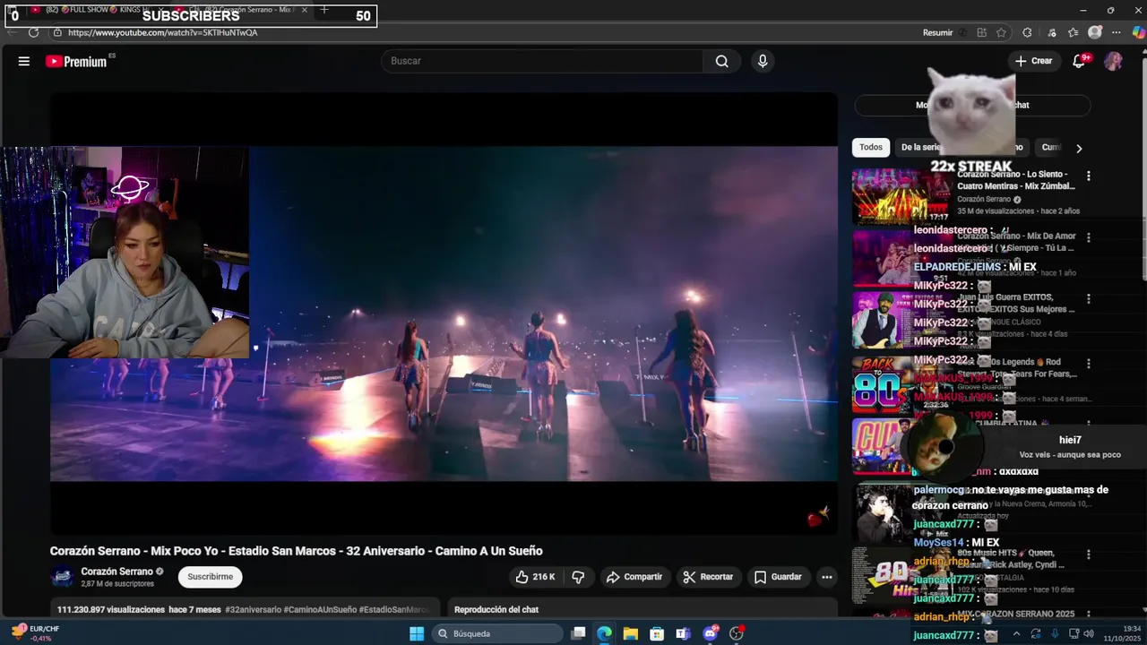Open options for Lo Siento Cuatro Mentiras video

coord(1088,176)
